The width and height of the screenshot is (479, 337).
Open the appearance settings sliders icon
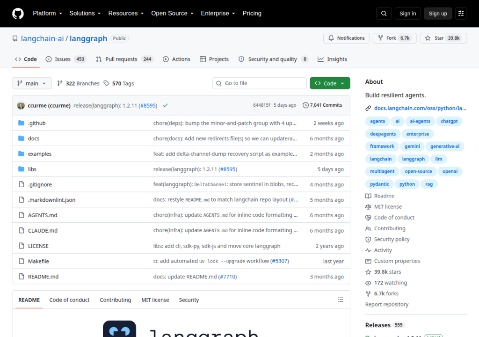click(x=461, y=14)
